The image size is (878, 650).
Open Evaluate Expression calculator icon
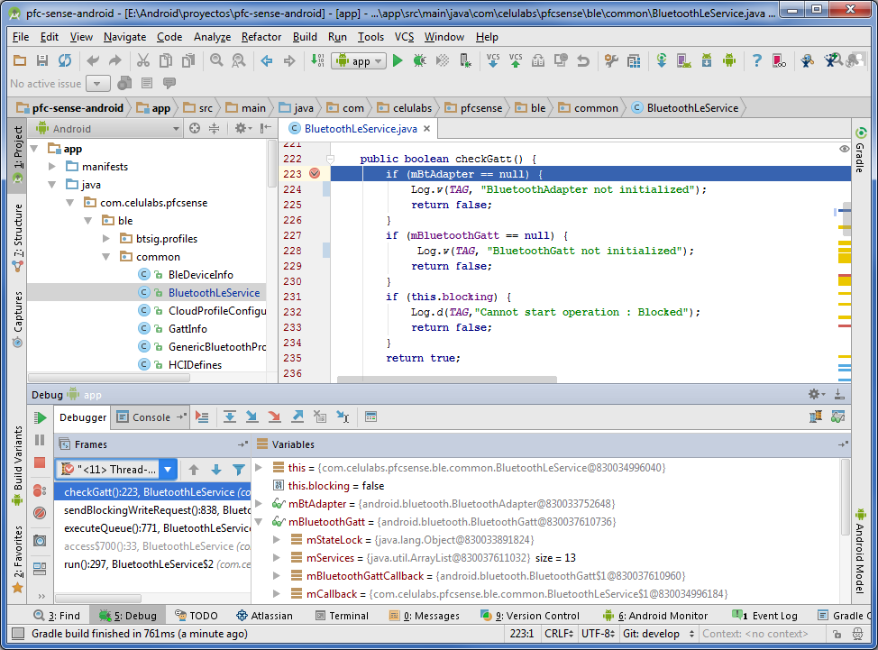coord(370,417)
